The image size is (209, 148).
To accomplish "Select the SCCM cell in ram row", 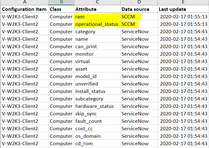I will 139,16.
